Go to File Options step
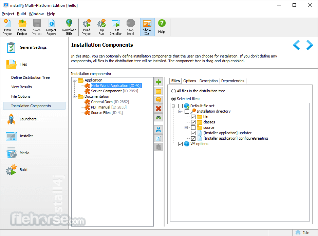 coord(21,96)
